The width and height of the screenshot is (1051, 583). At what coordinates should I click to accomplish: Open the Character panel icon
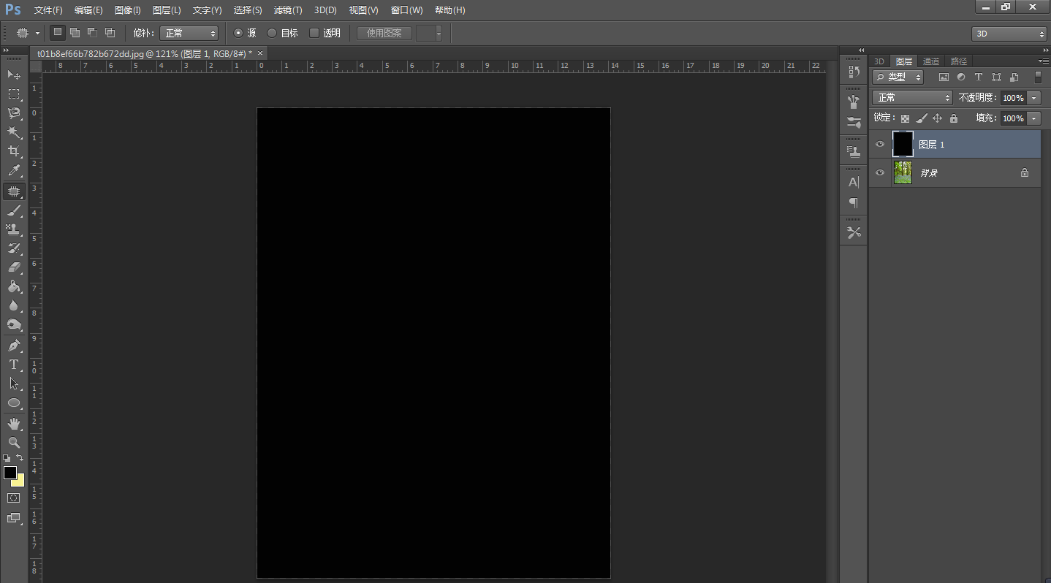(853, 182)
